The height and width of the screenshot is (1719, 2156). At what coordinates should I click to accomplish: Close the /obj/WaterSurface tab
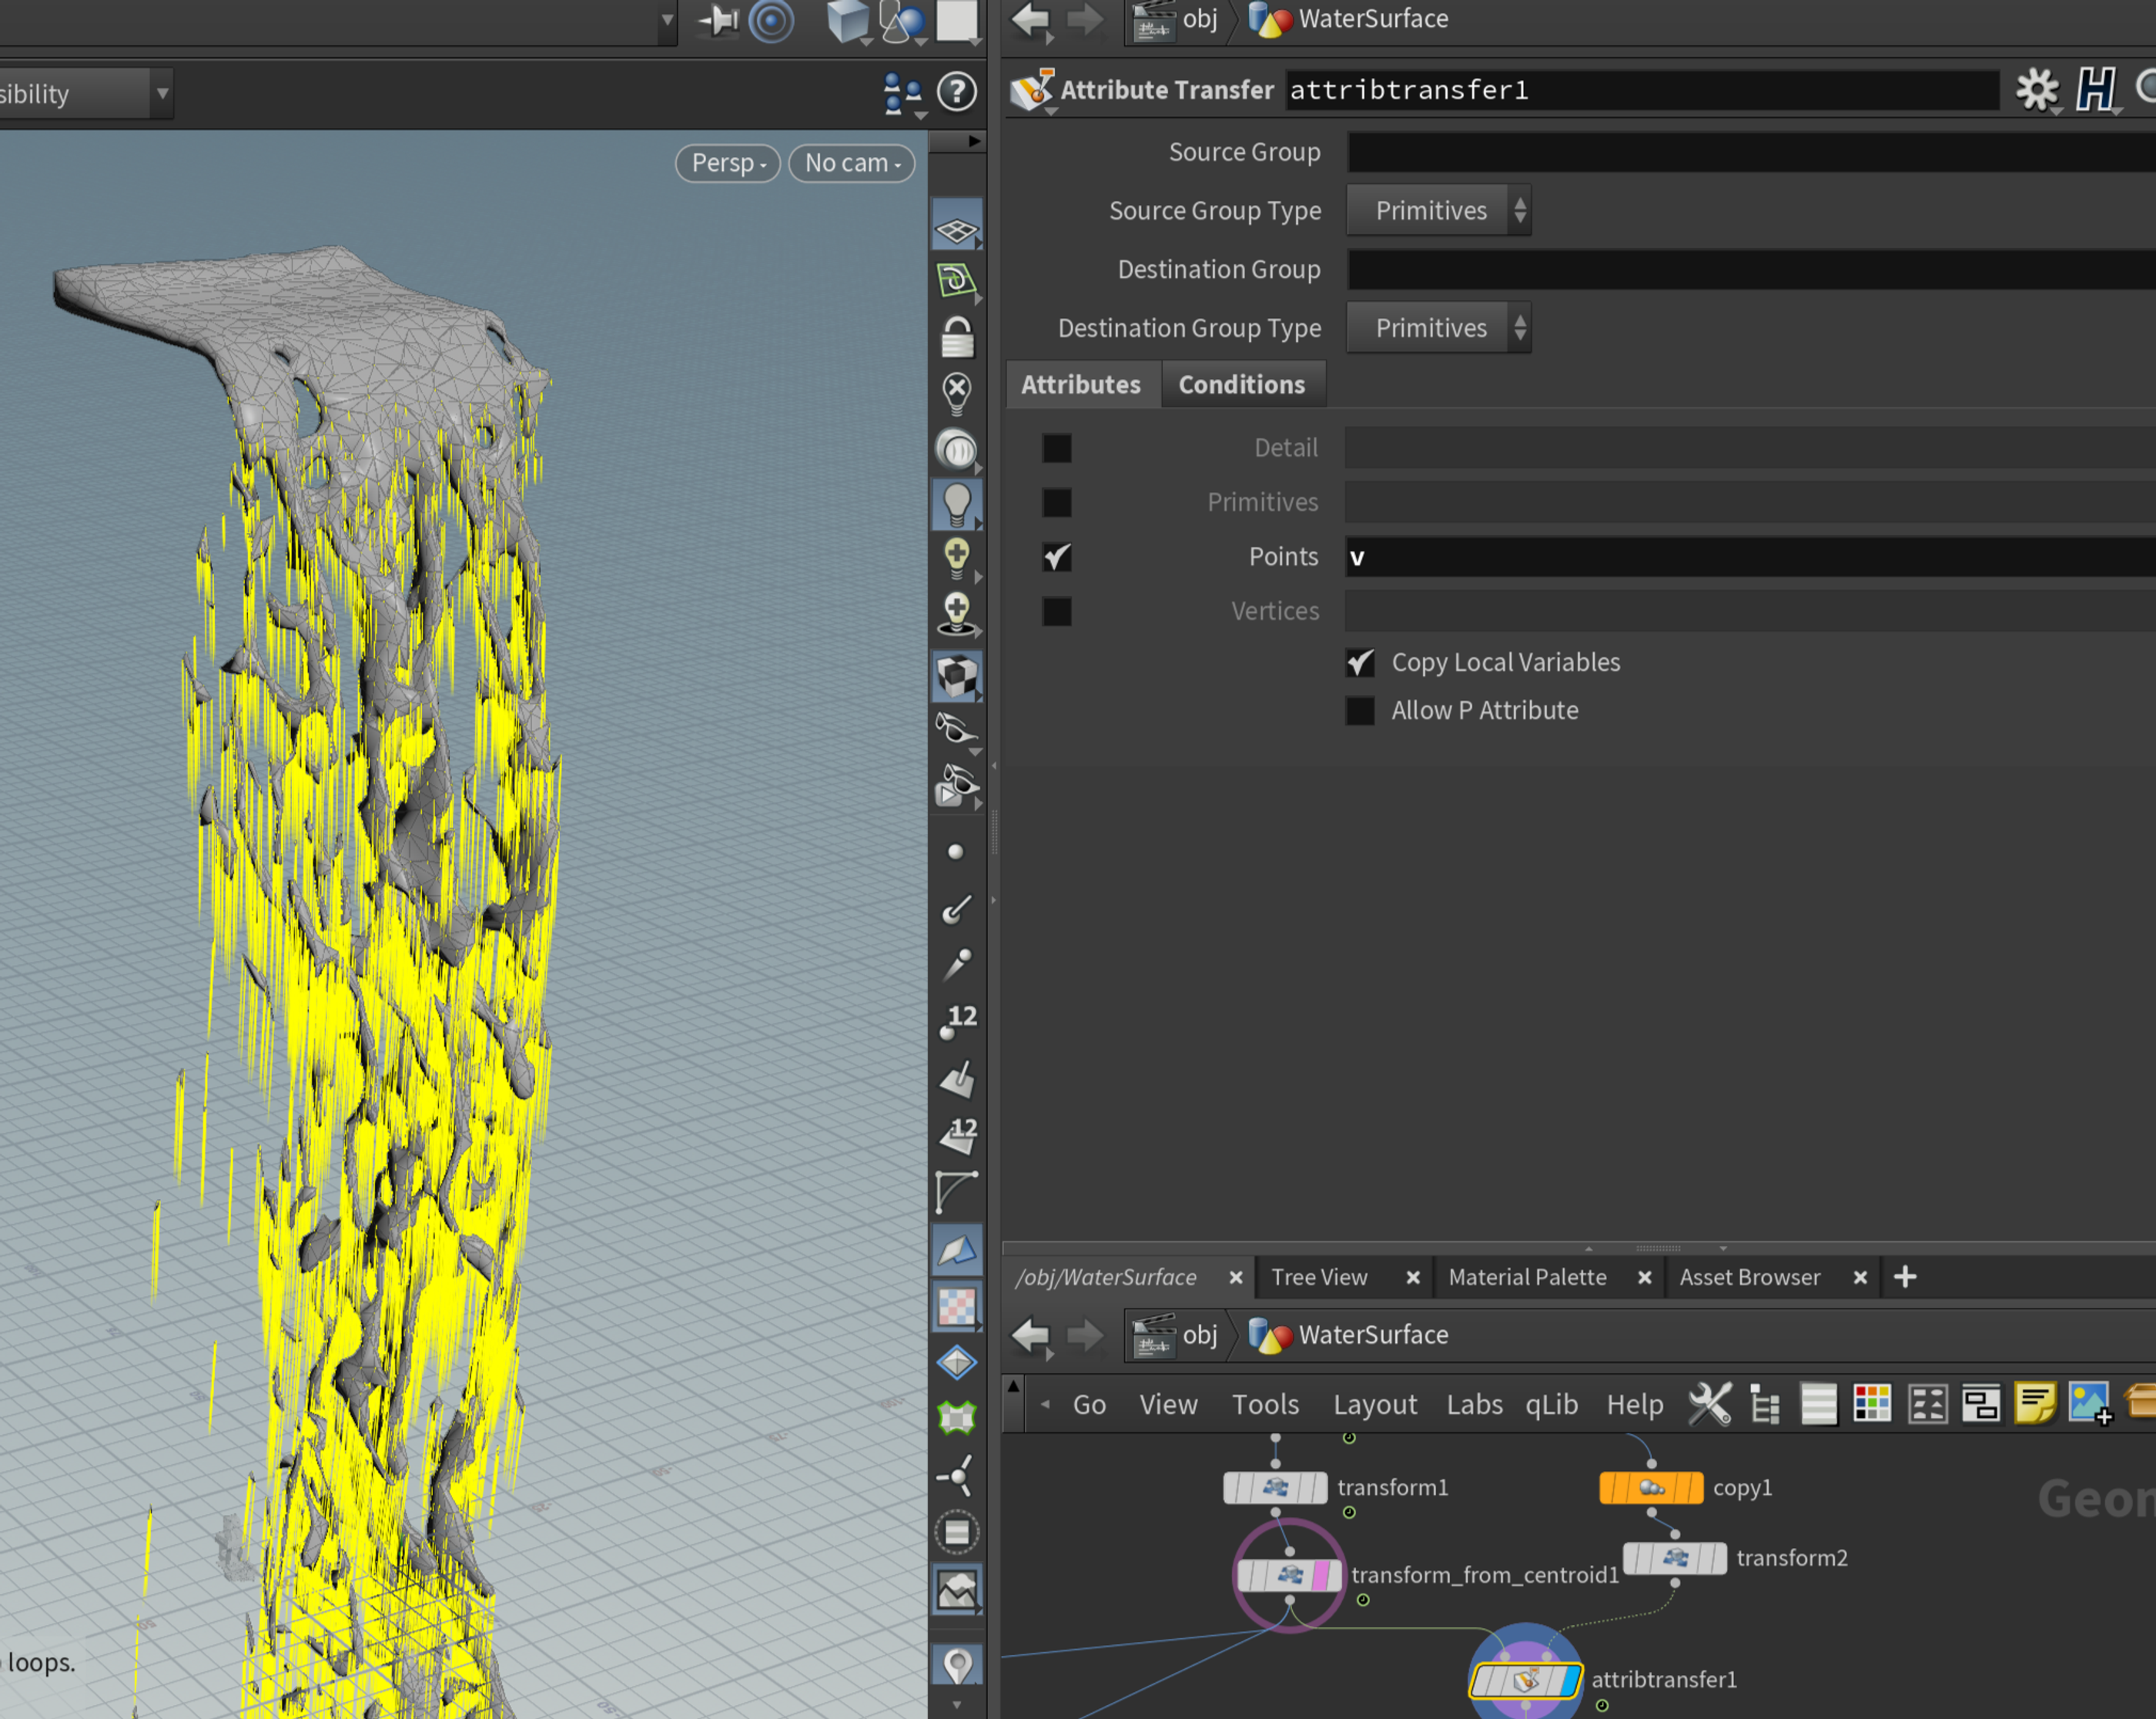click(x=1236, y=1278)
